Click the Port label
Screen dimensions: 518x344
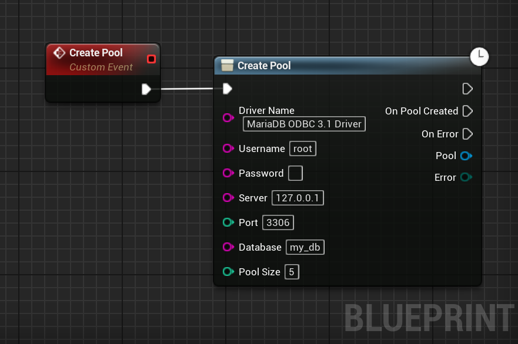248,222
